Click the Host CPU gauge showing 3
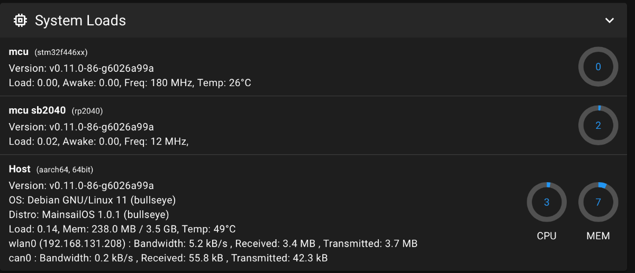 pyautogui.click(x=547, y=202)
